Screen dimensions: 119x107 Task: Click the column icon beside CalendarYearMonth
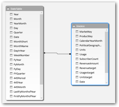tap(77, 41)
